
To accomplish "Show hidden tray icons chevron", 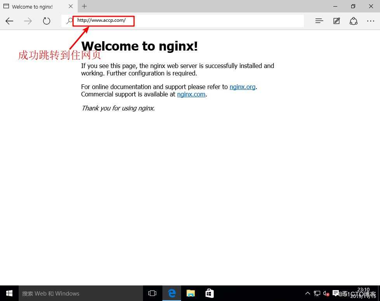I will 308,293.
